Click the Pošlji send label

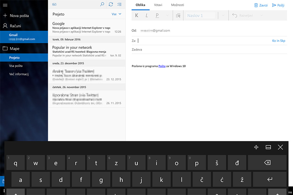(x=281, y=5)
